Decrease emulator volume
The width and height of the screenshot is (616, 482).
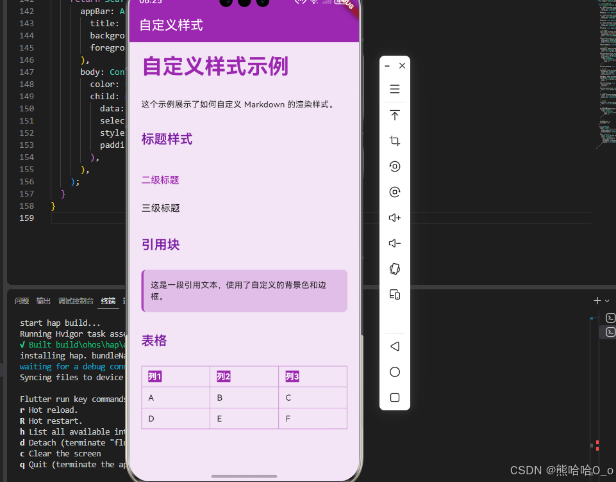click(394, 243)
